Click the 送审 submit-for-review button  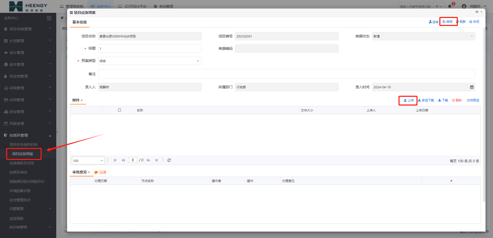(x=434, y=22)
